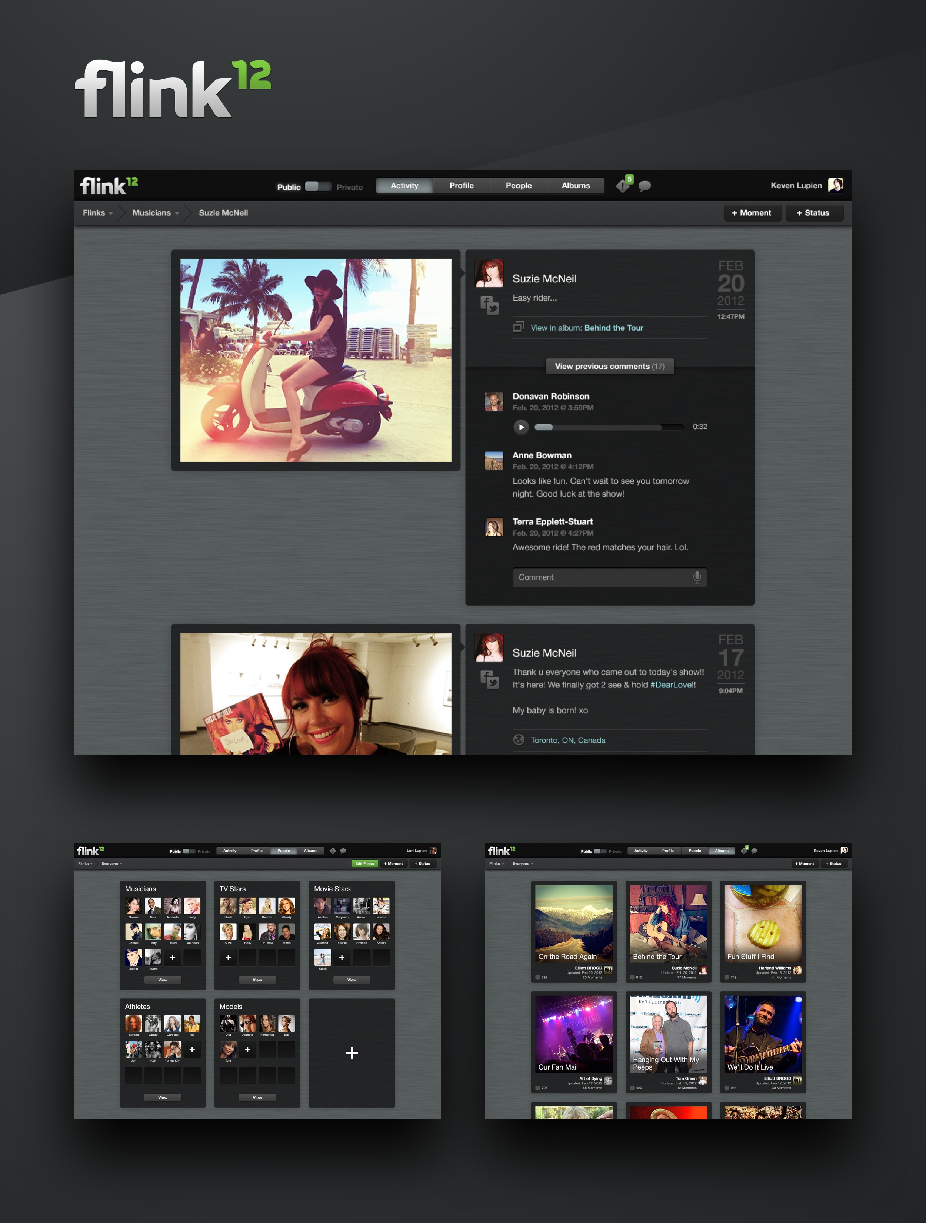Seek audio progress bar in Donavan's comment
The width and height of the screenshot is (926, 1223).
coord(609,427)
